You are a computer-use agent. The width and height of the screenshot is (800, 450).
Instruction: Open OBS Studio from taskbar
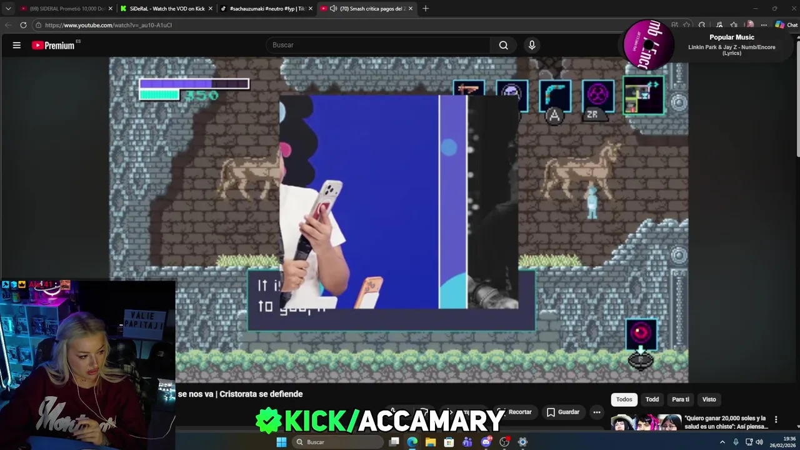coord(504,442)
